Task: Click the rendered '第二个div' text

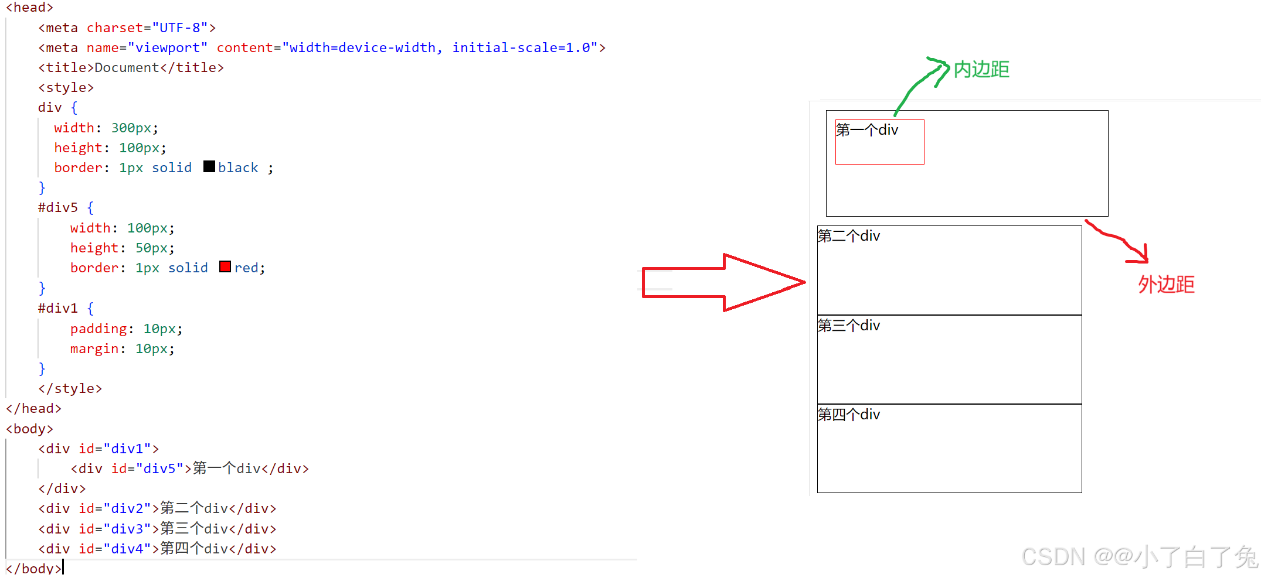Action: pos(849,236)
